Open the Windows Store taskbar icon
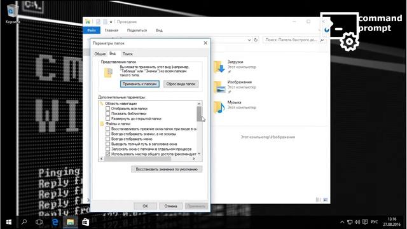The width and height of the screenshot is (407, 229). pos(86,222)
